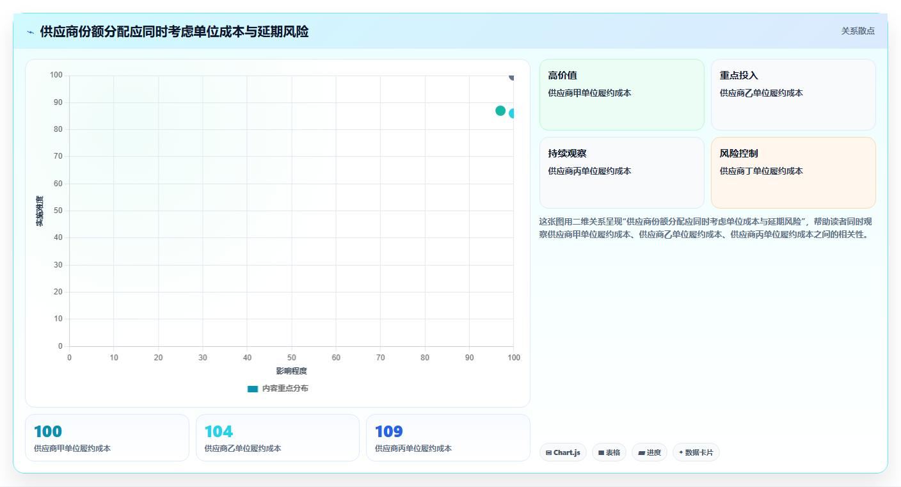Click the description paragraph starting 这张图用二维关系

(x=705, y=228)
